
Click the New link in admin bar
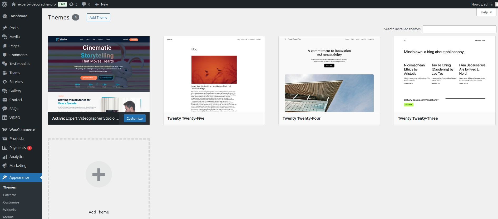click(105, 4)
